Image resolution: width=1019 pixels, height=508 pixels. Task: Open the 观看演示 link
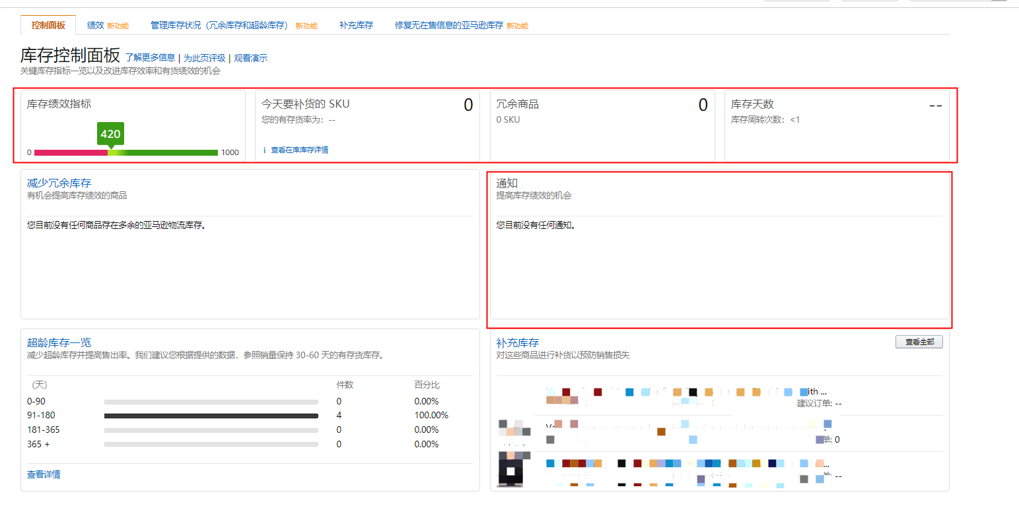(x=251, y=58)
